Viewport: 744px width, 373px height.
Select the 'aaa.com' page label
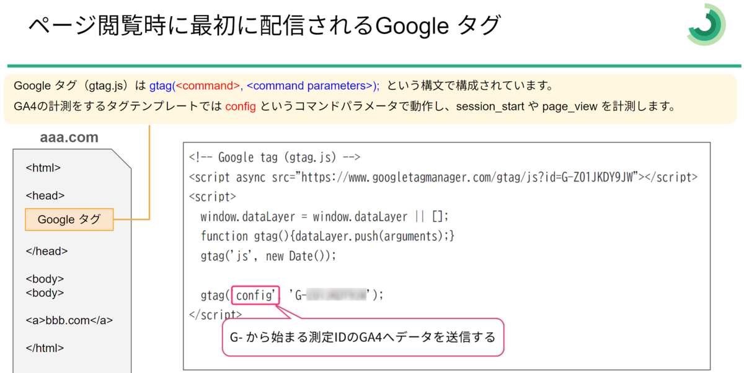tap(69, 138)
